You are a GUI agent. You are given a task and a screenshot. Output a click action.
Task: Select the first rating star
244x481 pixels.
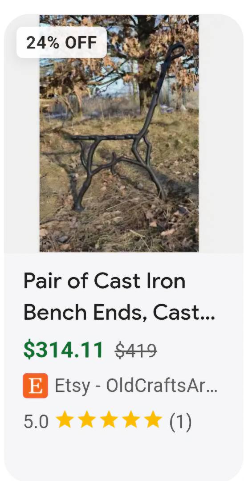tap(65, 420)
